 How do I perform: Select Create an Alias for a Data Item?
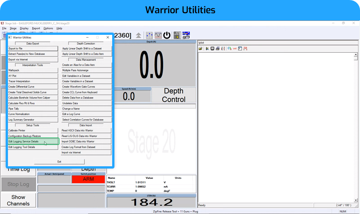(86, 65)
